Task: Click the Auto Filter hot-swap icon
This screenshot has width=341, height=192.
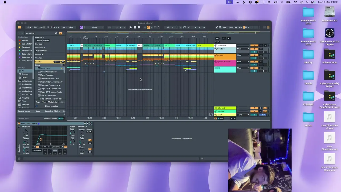Action: click(85, 123)
